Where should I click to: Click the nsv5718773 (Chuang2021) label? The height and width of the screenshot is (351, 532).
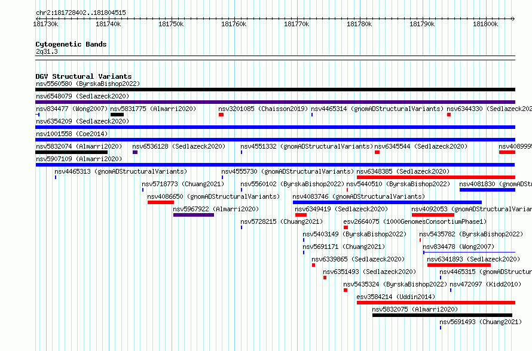coord(184,184)
